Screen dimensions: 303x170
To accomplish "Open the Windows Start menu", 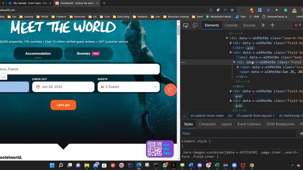I will tap(52, 165).
